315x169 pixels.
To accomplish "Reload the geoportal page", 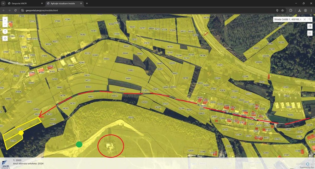I will click(15, 10).
